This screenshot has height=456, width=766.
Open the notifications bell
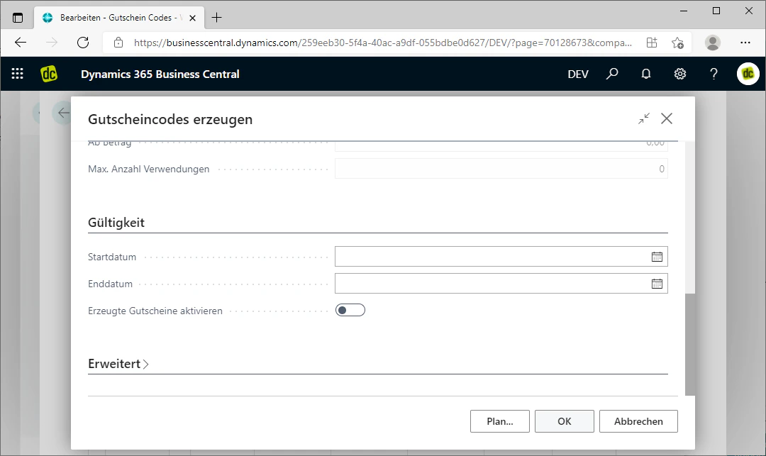tap(646, 74)
